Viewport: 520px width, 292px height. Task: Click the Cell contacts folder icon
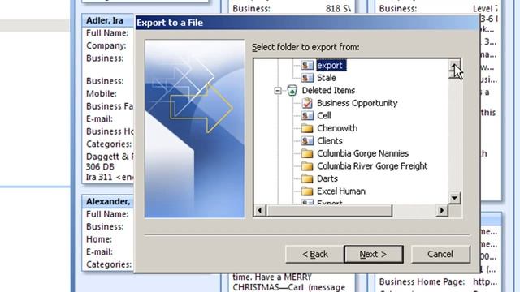pos(307,115)
